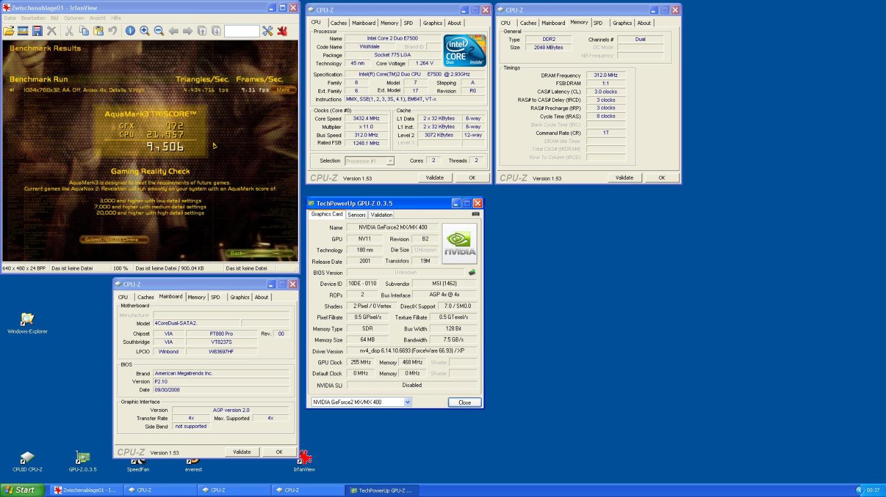
Task: Click the BIOS save chip icon in GPU-Z
Action: click(x=472, y=272)
